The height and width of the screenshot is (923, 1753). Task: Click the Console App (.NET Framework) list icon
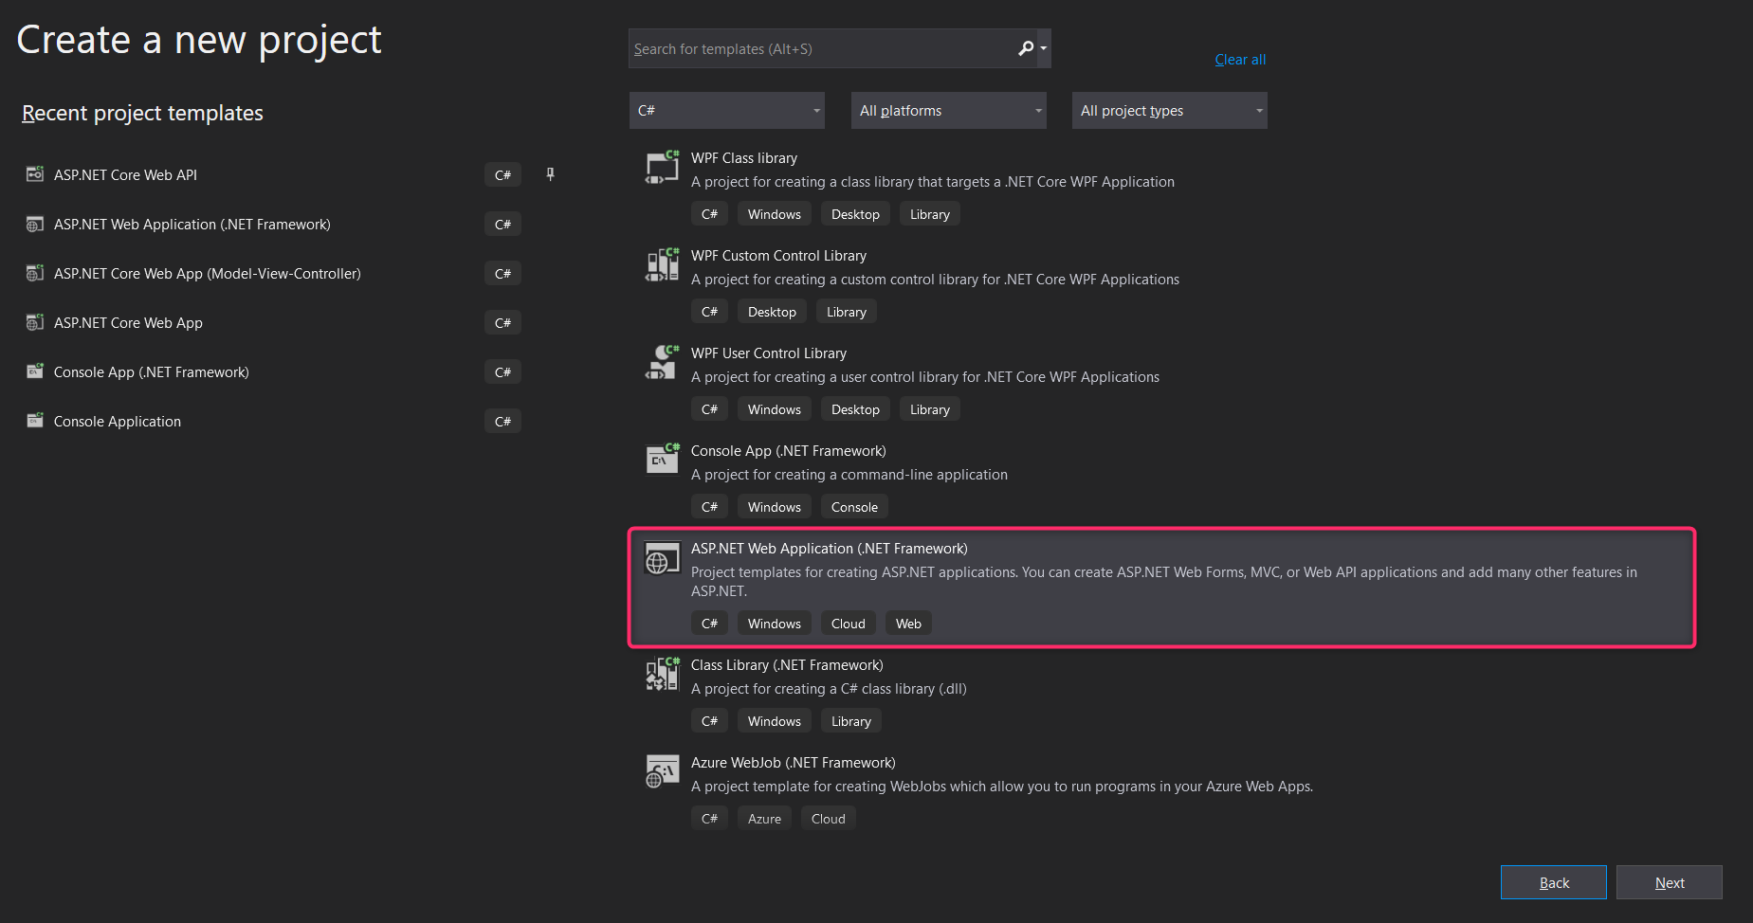(x=662, y=460)
